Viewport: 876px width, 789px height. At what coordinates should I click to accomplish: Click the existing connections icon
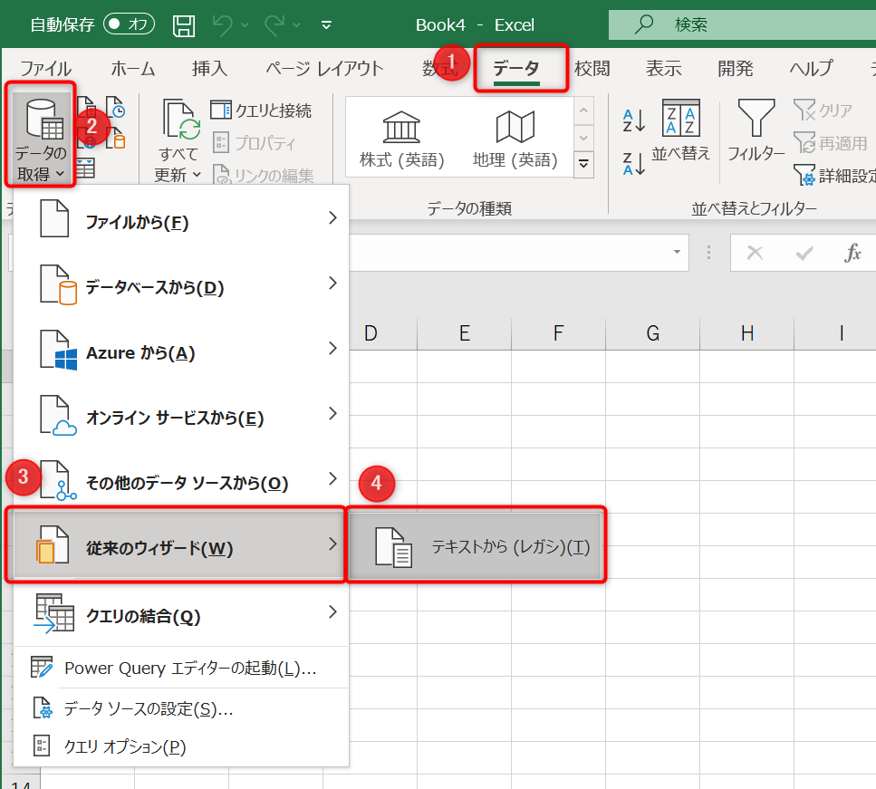[117, 139]
